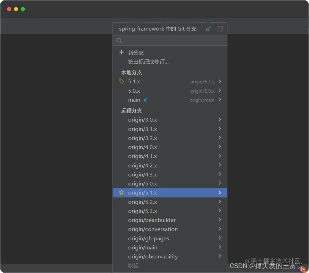Click the green zoom window button
Image resolution: width=309 pixels, height=273 pixels.
pos(23,9)
